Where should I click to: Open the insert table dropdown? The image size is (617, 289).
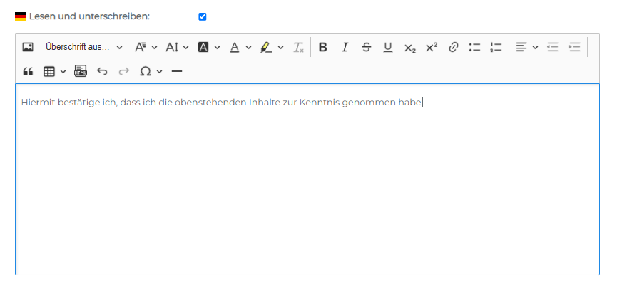[54, 71]
